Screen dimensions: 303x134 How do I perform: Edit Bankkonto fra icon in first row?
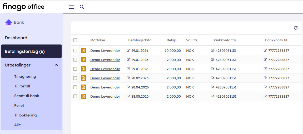click(213, 51)
